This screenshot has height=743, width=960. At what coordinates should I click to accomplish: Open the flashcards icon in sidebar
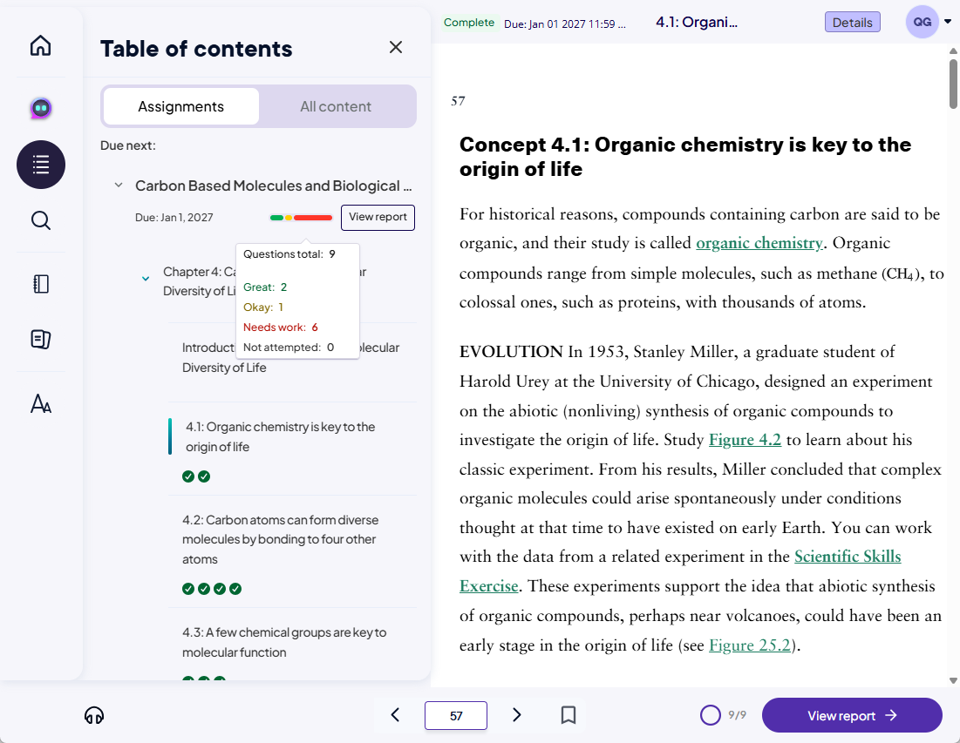(x=41, y=340)
